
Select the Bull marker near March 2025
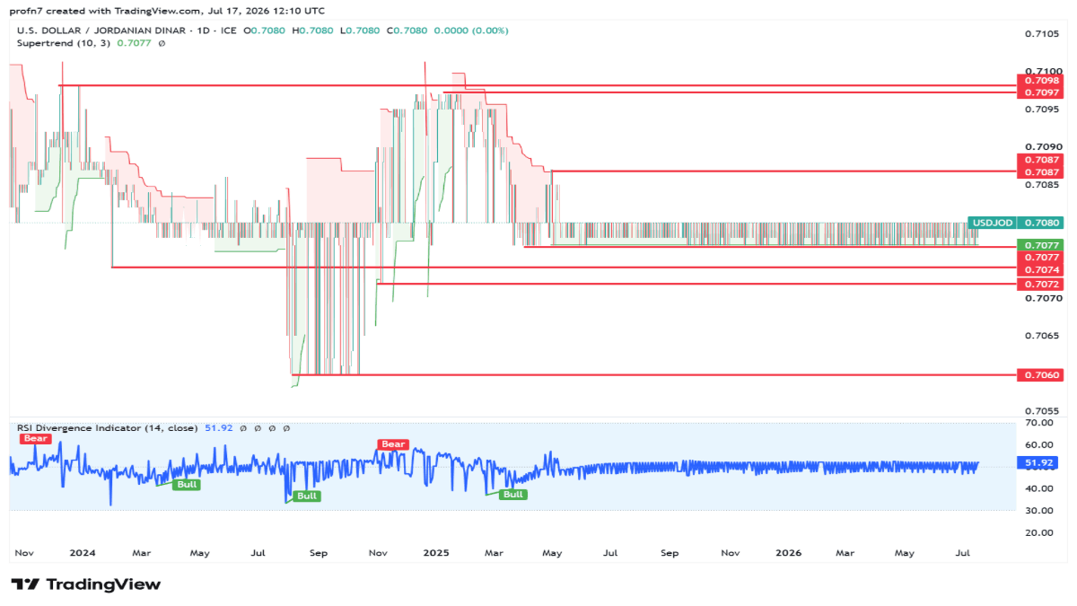pyautogui.click(x=512, y=495)
